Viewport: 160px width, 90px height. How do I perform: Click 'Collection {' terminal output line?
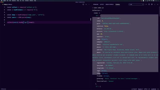pyautogui.click(x=97, y=10)
